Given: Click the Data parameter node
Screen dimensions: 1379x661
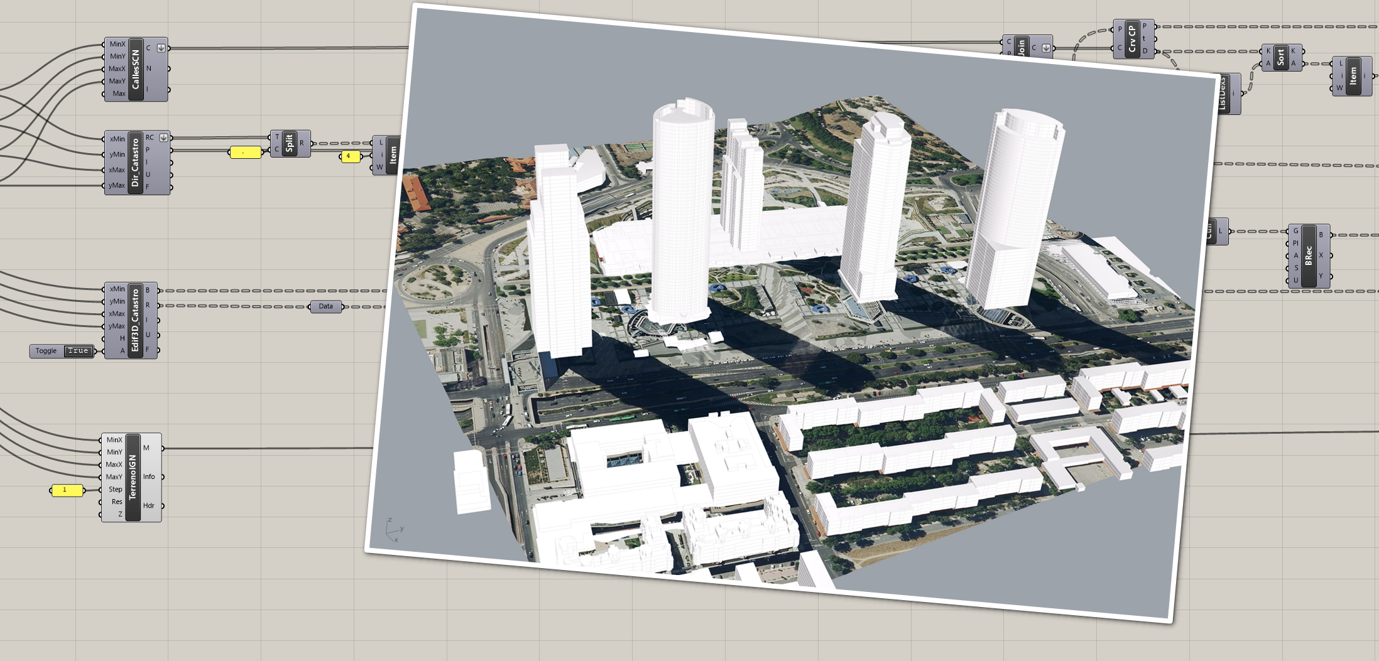Looking at the screenshot, I should coord(326,306).
